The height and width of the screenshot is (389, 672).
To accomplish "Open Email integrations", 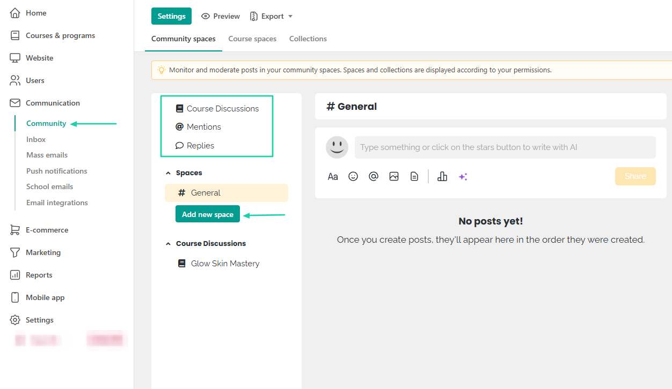I will 57,203.
